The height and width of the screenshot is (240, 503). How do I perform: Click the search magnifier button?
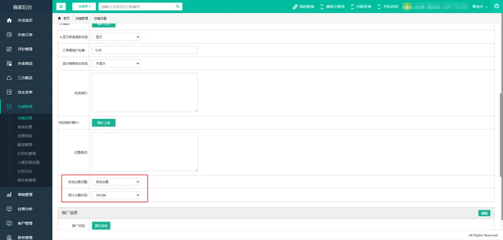click(x=177, y=6)
